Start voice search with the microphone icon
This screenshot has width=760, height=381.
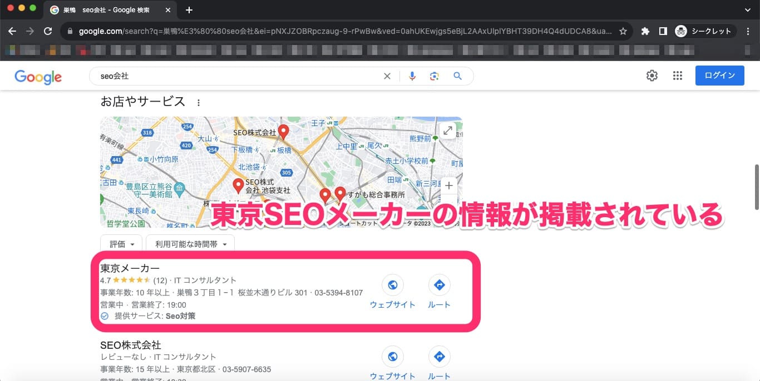pos(412,76)
